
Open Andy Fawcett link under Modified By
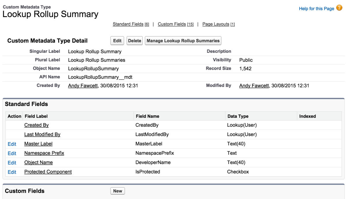click(x=253, y=85)
